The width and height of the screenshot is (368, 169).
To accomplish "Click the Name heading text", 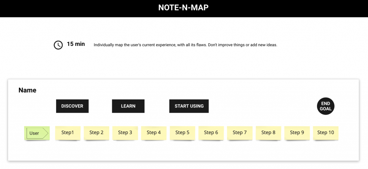I will click(27, 90).
